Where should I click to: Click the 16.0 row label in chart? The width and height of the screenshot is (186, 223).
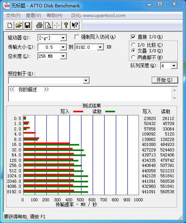coord(16,144)
